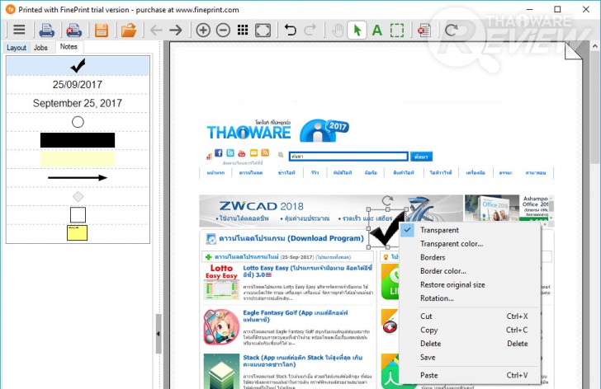Click the orange save floppy icon

click(102, 30)
